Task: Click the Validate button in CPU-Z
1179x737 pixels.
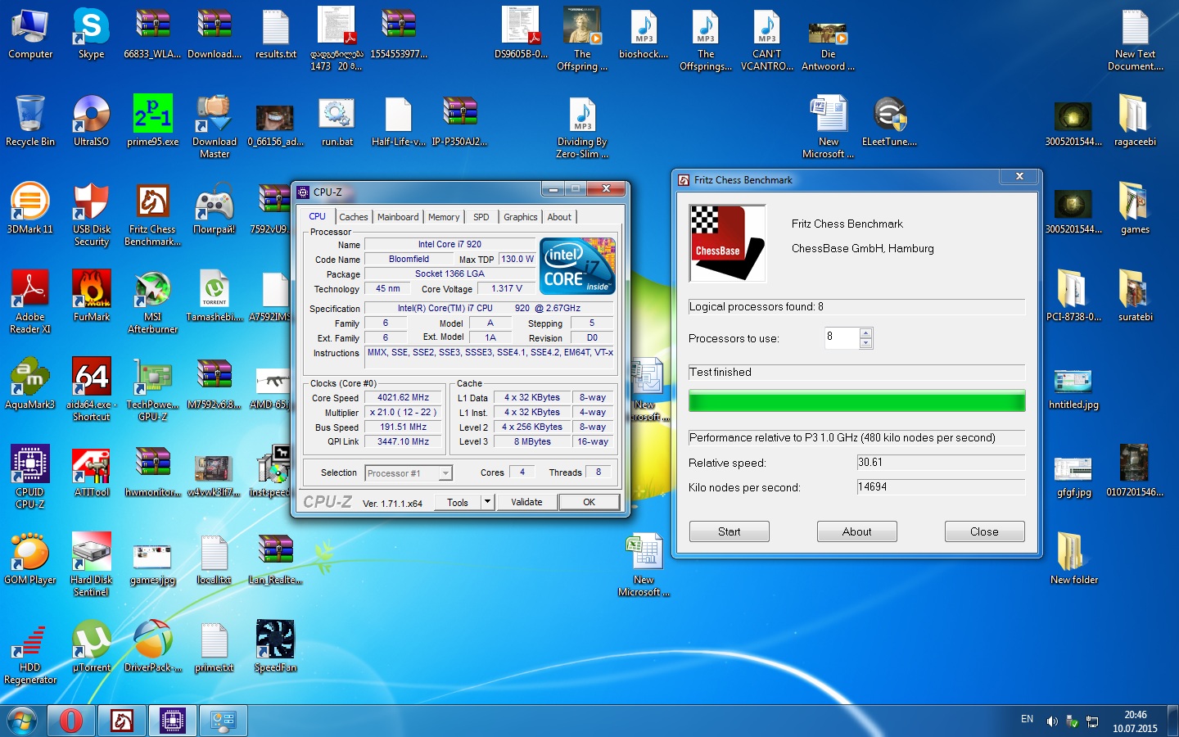Action: pyautogui.click(x=526, y=502)
